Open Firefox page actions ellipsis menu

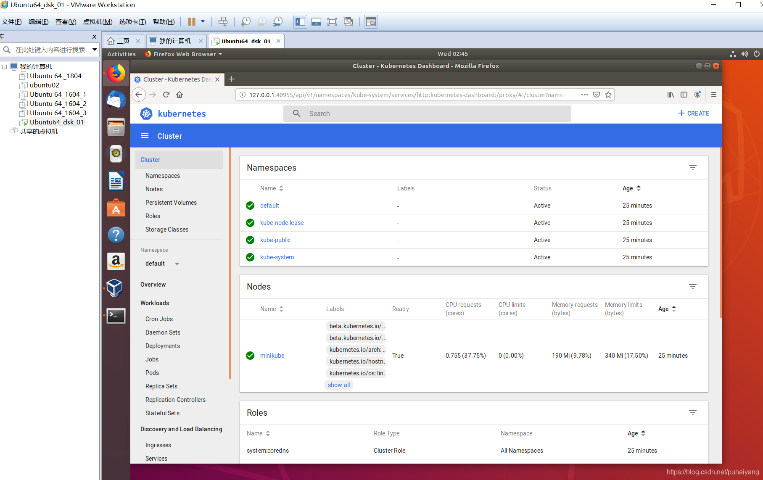tap(584, 95)
